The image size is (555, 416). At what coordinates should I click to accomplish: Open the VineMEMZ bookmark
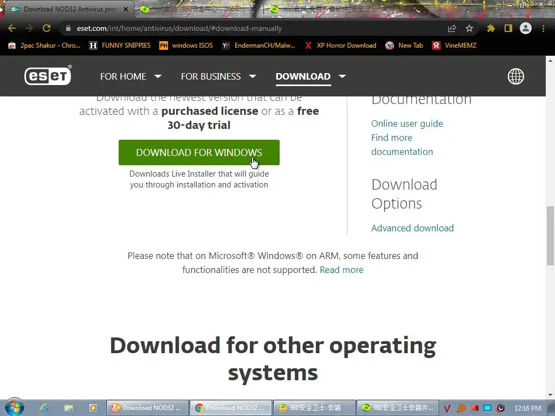pyautogui.click(x=454, y=45)
